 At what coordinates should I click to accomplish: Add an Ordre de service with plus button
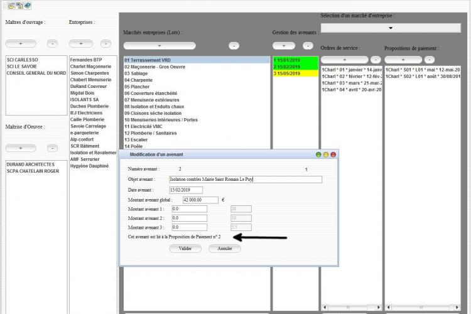click(345, 60)
